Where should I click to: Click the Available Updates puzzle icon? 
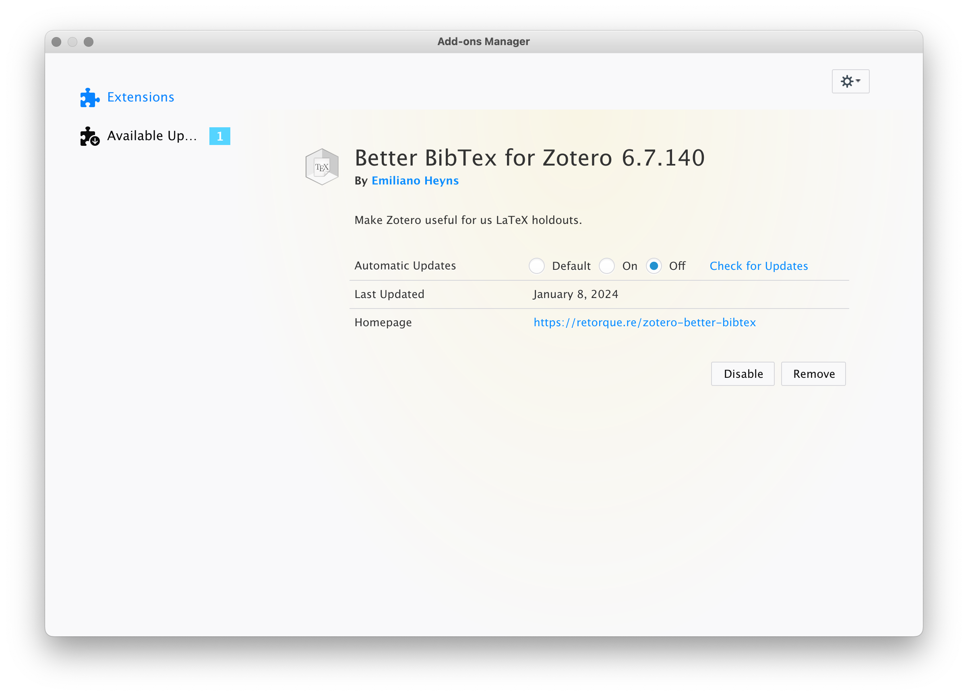(x=90, y=136)
